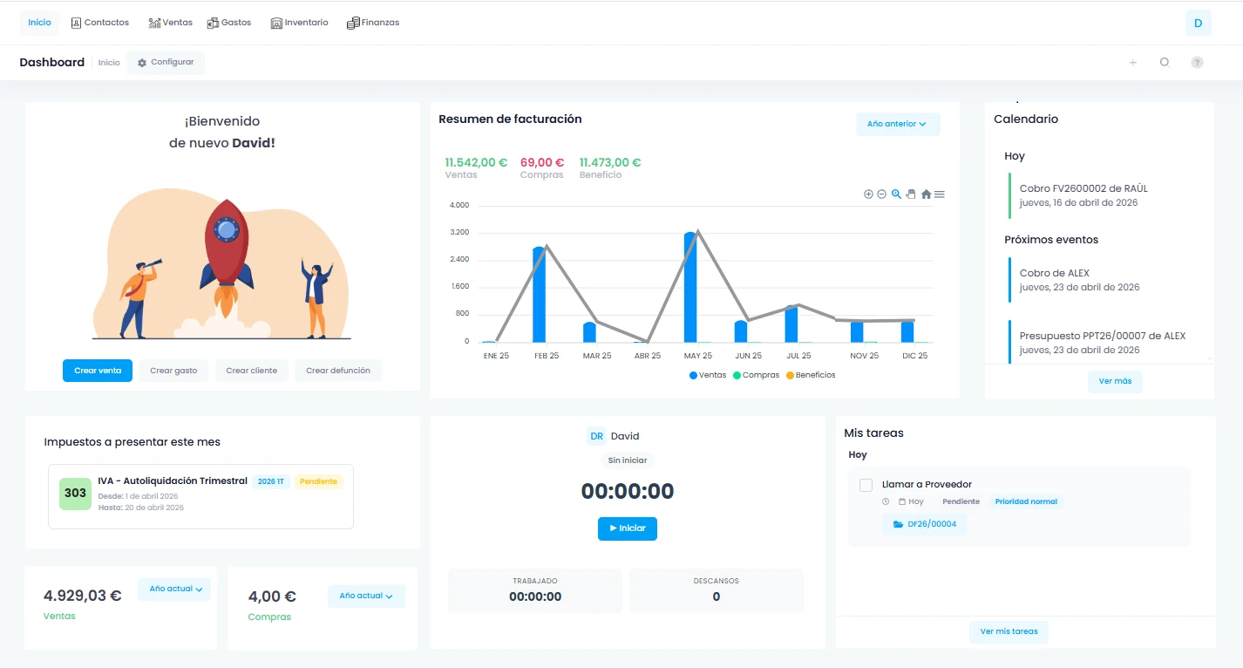Expand 'Año actual' dropdown in Ventas card
Viewport: 1243px width, 668px height.
point(174,590)
